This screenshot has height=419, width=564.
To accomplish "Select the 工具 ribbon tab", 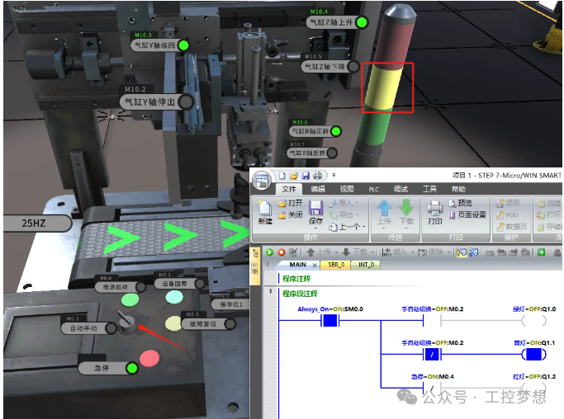I will (x=429, y=189).
